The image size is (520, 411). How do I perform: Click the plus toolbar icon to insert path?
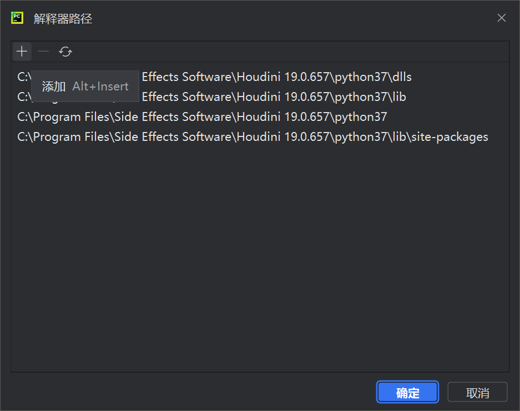click(x=22, y=51)
